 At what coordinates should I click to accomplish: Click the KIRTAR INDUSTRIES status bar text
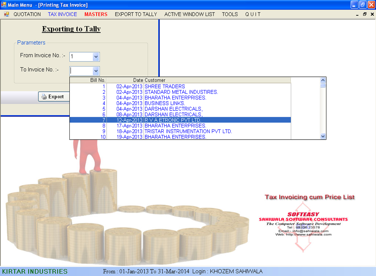tap(35, 272)
